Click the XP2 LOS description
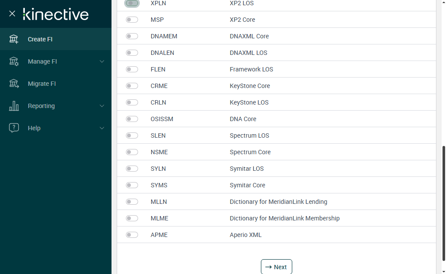This screenshot has width=446, height=274. 241,3
